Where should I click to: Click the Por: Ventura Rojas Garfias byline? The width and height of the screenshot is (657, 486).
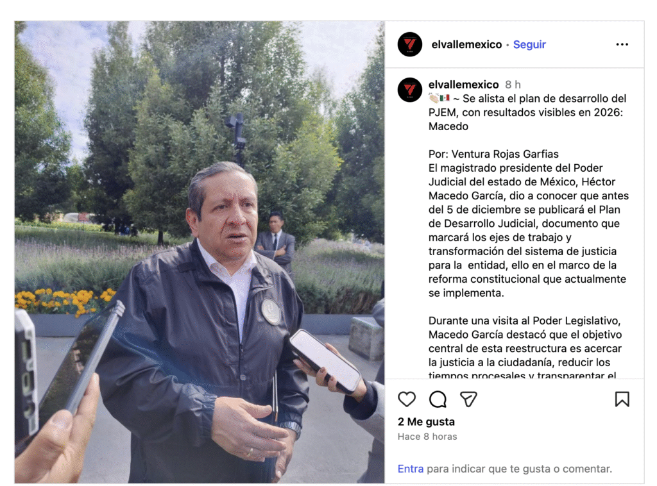click(493, 154)
